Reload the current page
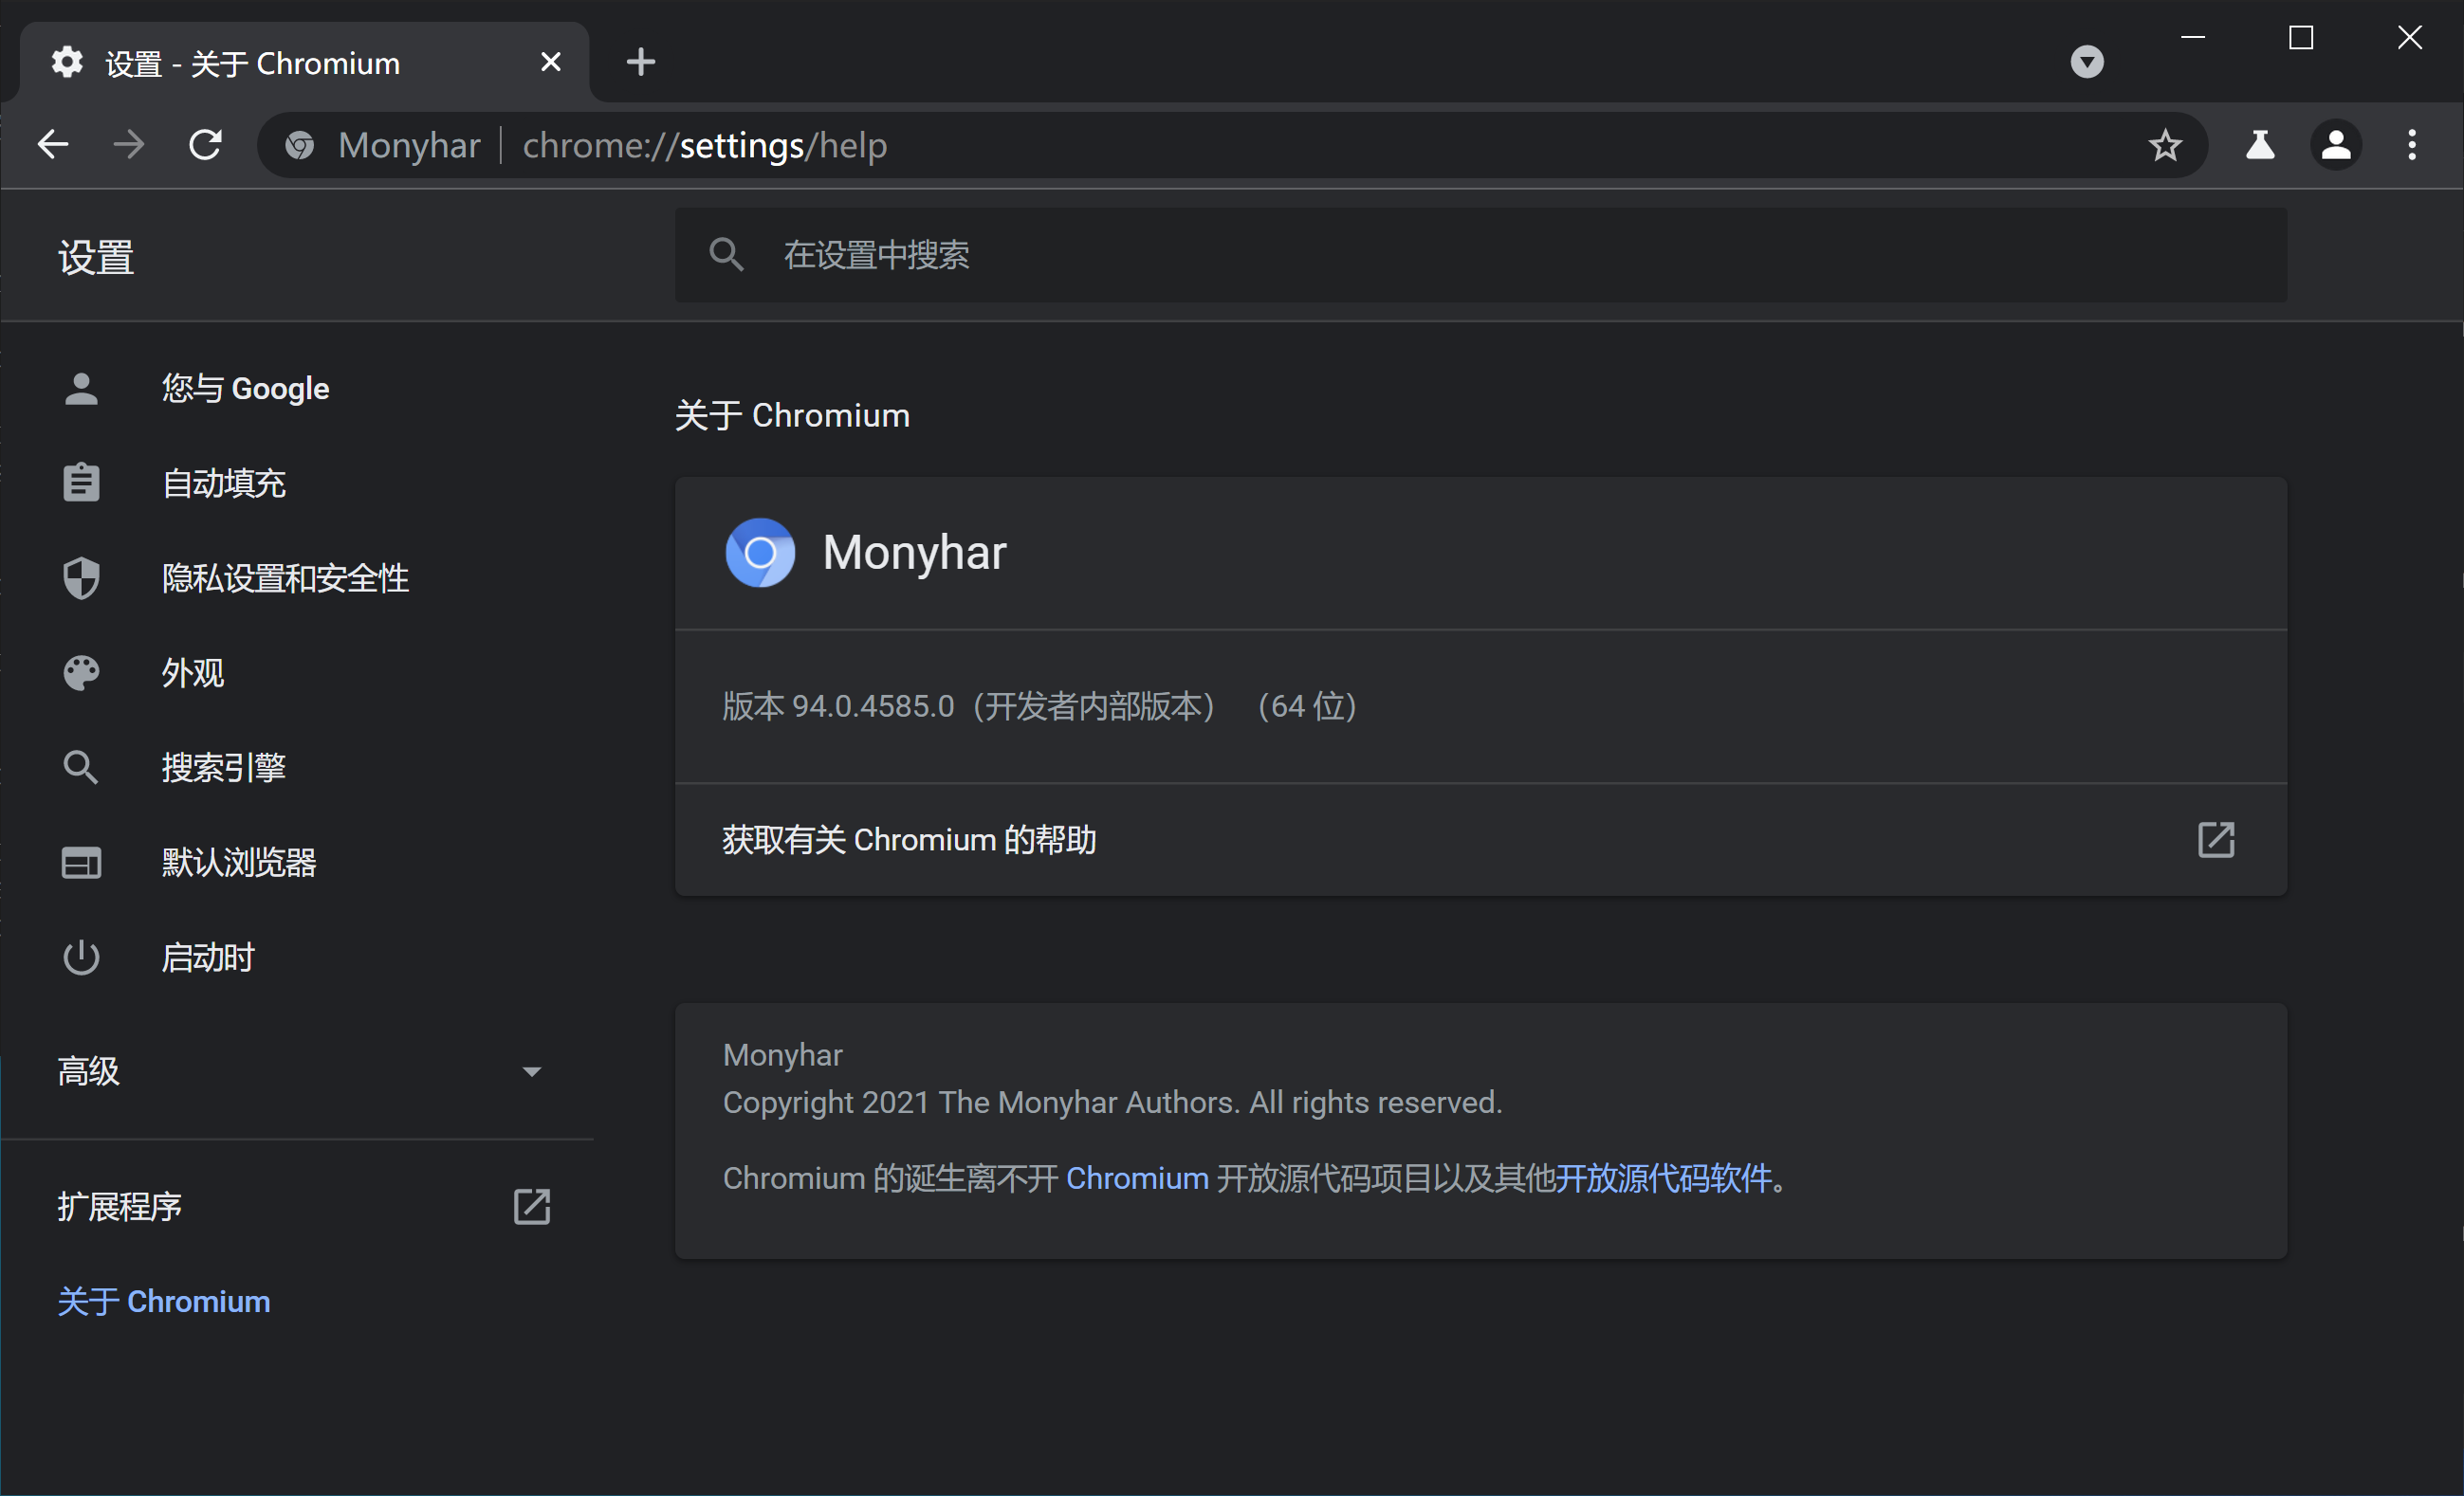Image resolution: width=2464 pixels, height=1496 pixels. pyautogui.click(x=205, y=144)
